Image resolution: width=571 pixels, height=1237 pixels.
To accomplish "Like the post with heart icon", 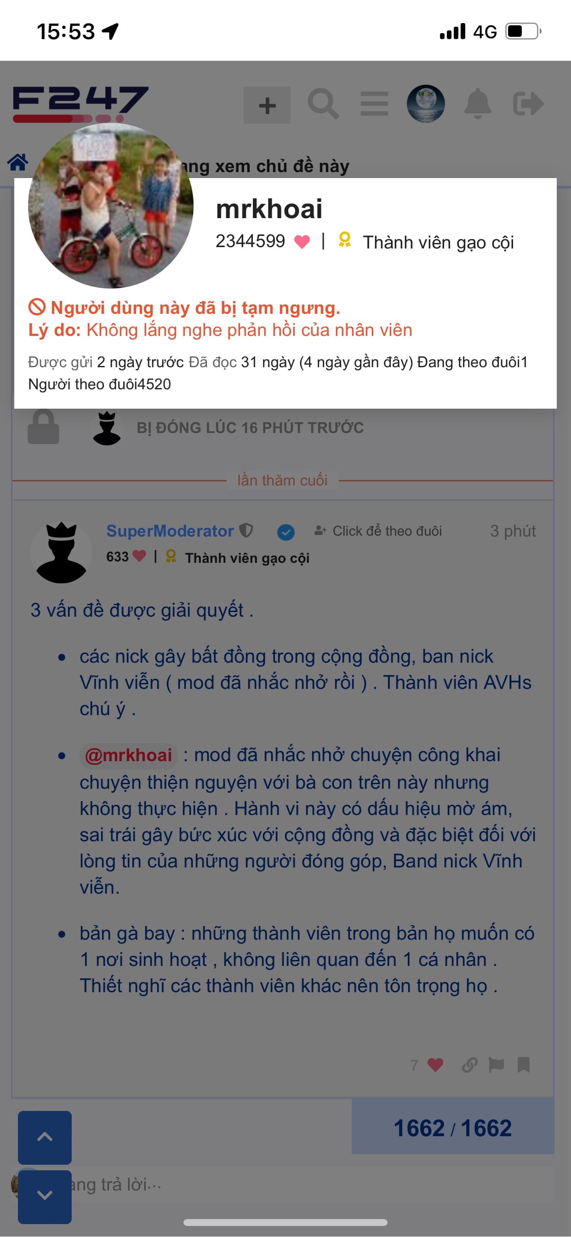I will pyautogui.click(x=435, y=1065).
